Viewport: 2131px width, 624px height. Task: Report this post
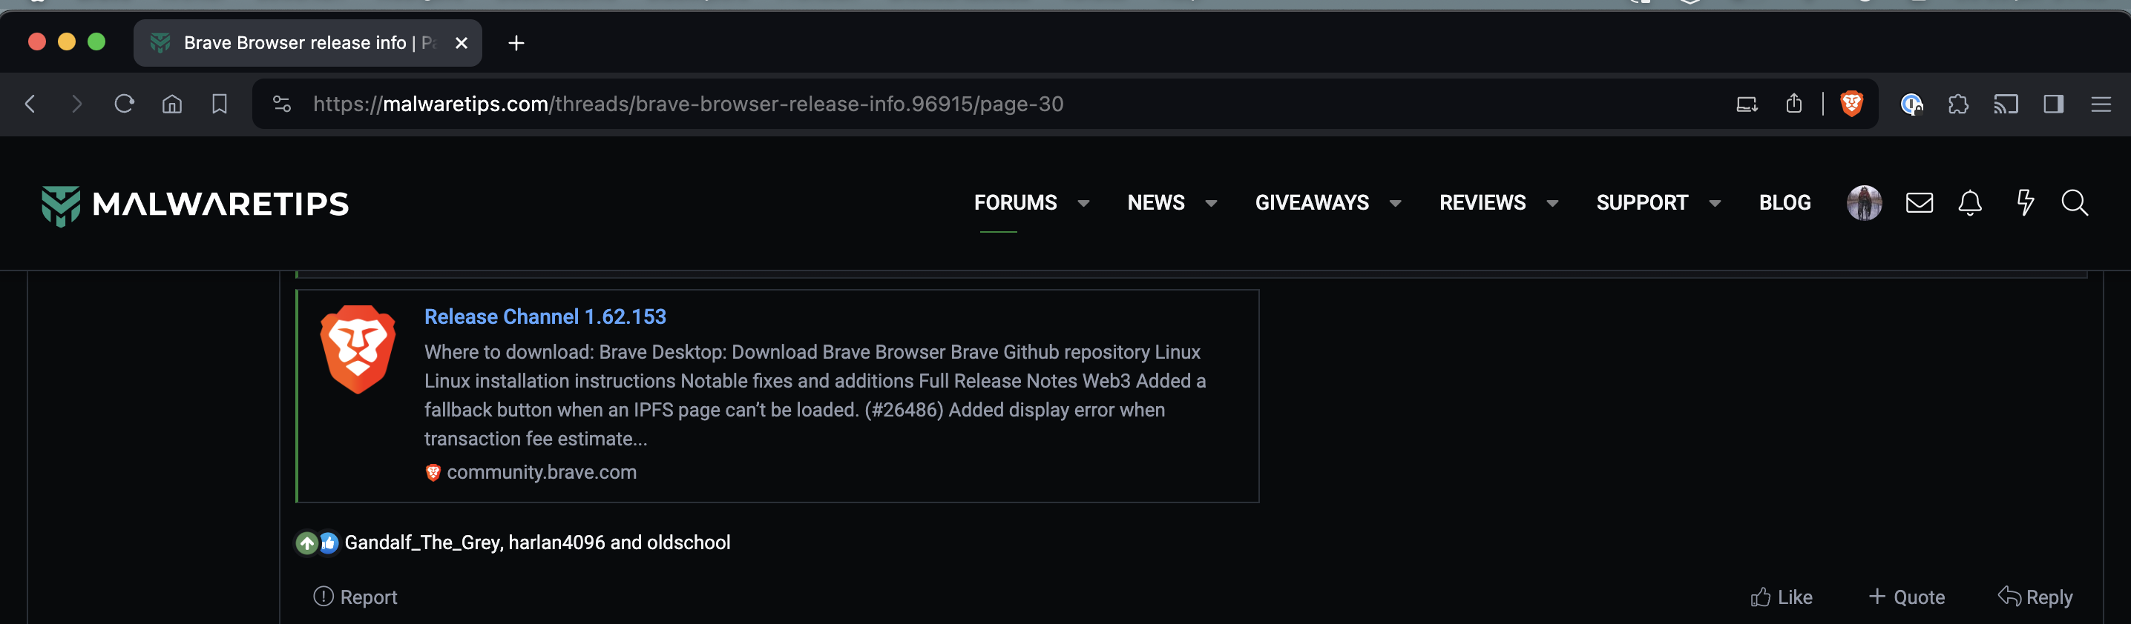[355, 597]
